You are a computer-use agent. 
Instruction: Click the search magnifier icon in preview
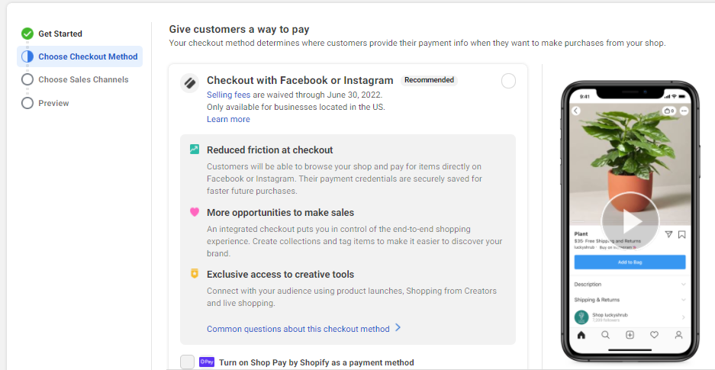605,334
